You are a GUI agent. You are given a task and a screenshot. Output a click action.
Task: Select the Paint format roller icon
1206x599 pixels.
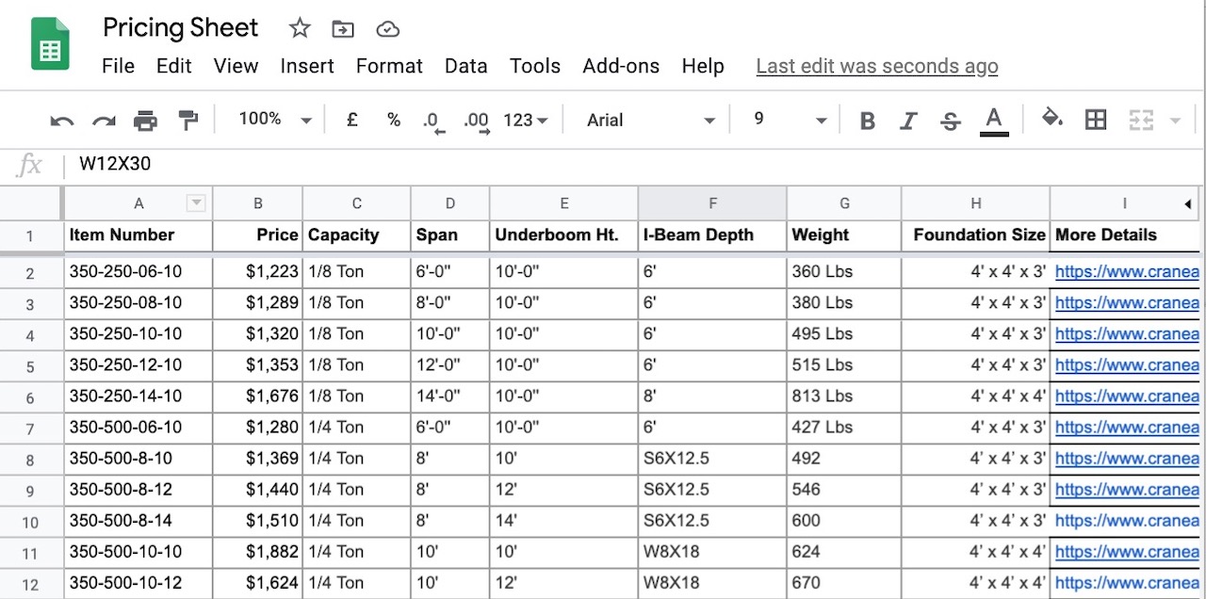(188, 120)
